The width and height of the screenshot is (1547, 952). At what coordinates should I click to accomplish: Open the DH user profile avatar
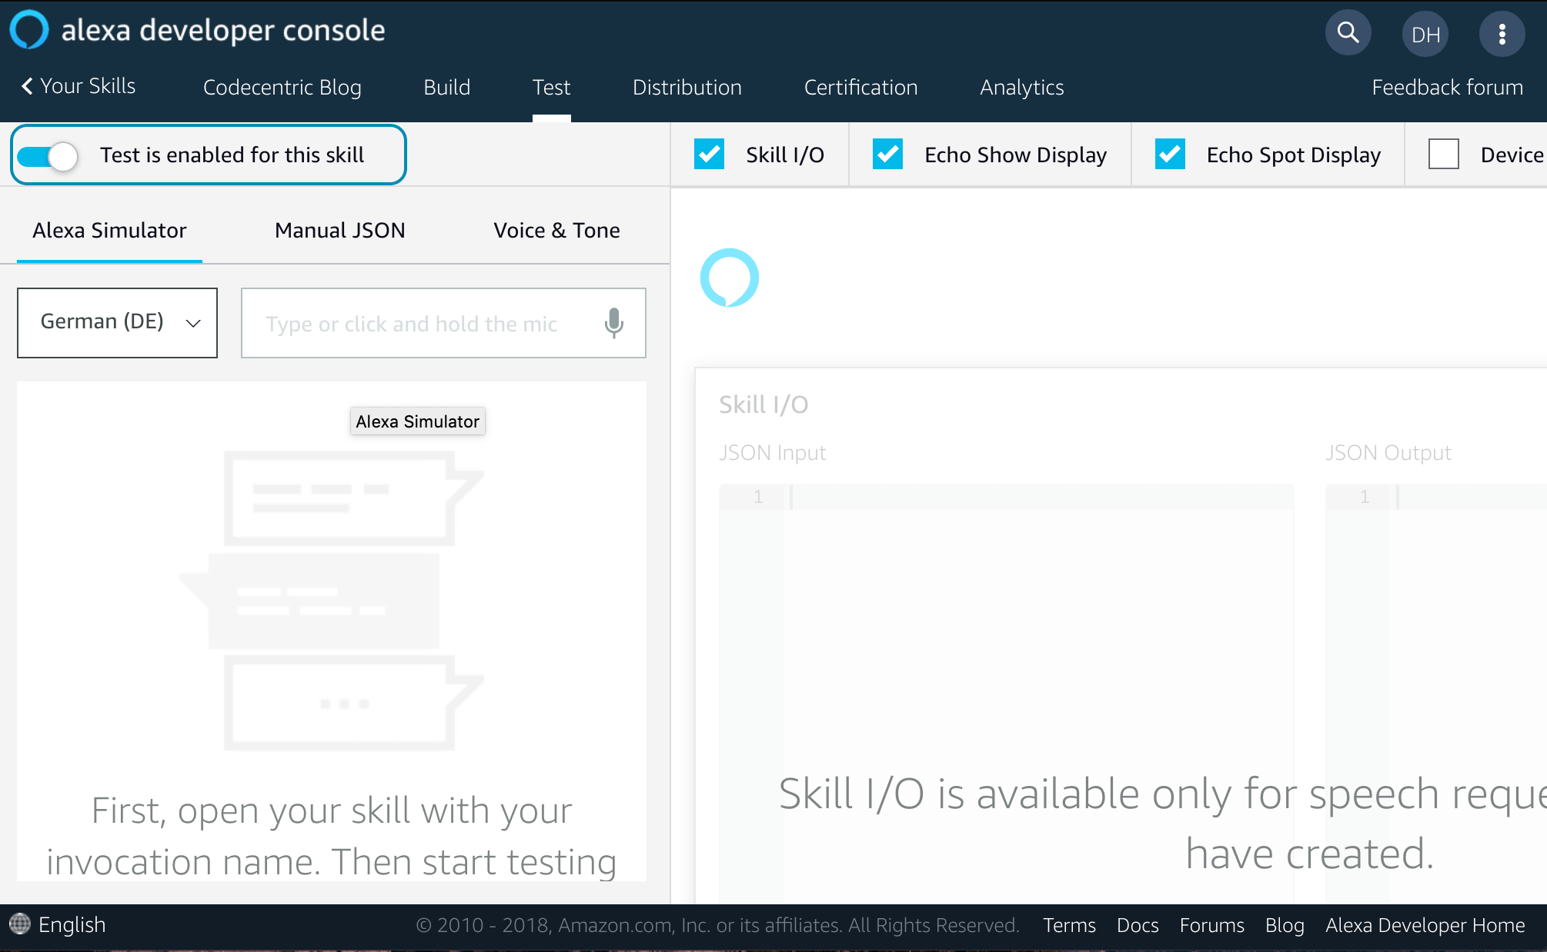(1425, 35)
